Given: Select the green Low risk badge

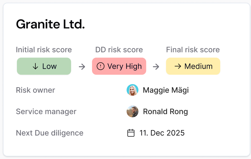Looking at the screenshot, I should (x=44, y=66).
